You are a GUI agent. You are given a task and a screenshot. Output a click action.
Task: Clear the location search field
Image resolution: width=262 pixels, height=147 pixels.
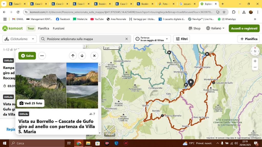[126, 39]
